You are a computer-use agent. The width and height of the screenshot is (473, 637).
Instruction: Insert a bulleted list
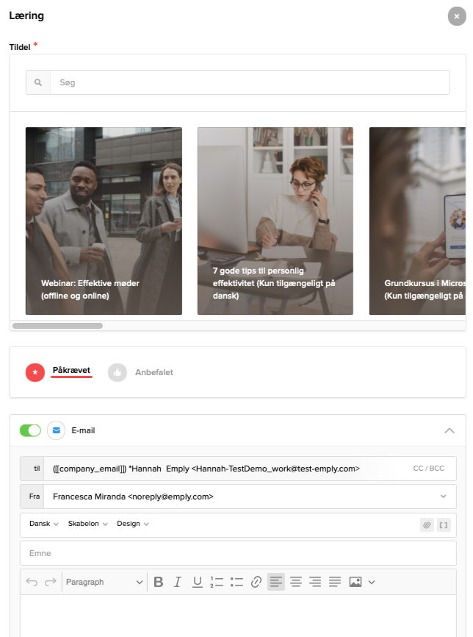[236, 582]
